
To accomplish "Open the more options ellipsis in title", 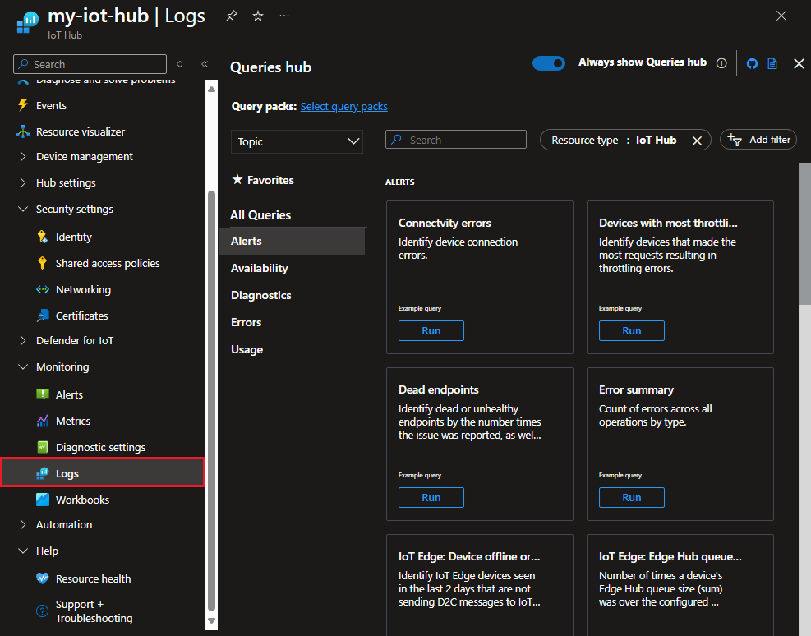I will click(x=284, y=16).
